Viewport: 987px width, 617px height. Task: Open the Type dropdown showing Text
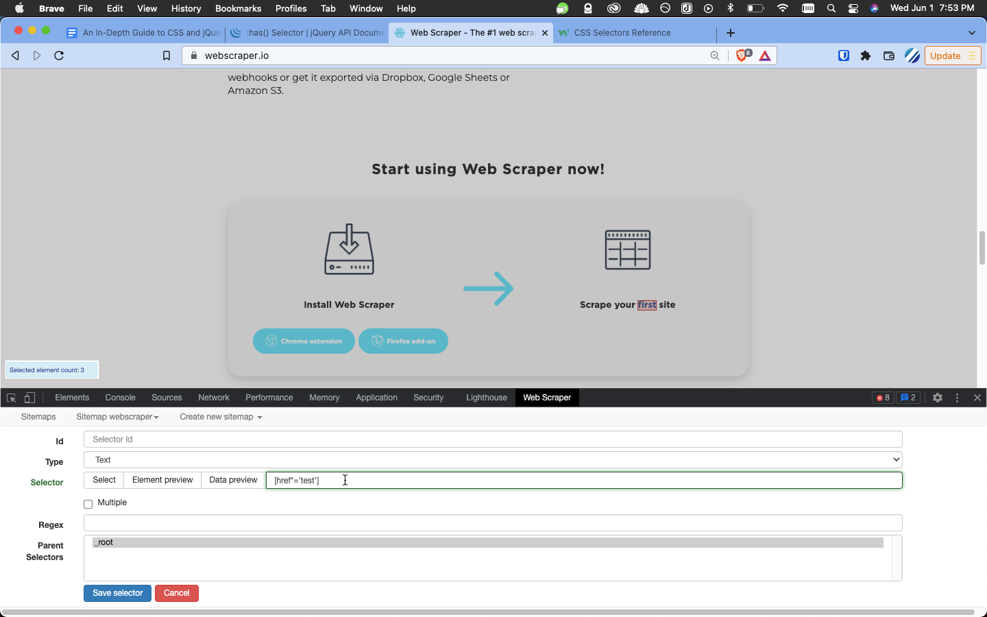click(x=492, y=460)
